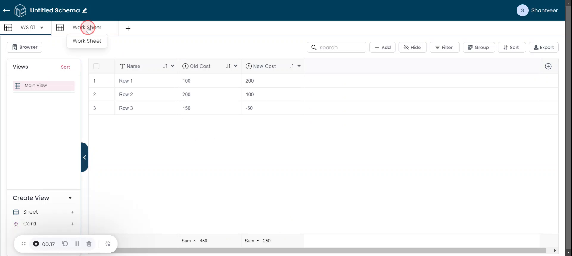
Task: Collapse the Views sidebar panel
Action: pyautogui.click(x=85, y=157)
